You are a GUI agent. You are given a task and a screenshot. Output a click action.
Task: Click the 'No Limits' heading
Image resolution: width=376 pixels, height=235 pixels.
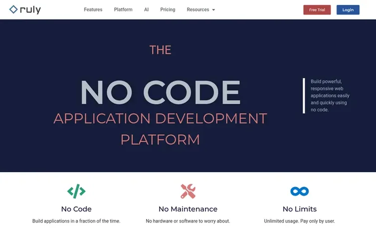(x=300, y=209)
